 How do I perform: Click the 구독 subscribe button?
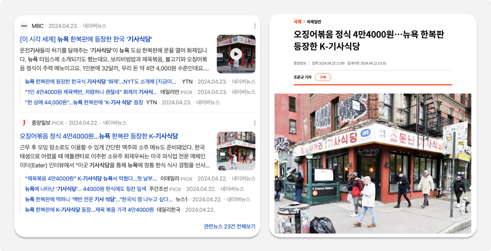(x=323, y=77)
